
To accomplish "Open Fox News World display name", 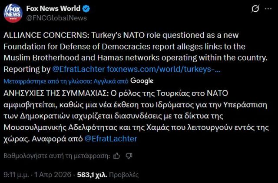I will click(53, 8).
